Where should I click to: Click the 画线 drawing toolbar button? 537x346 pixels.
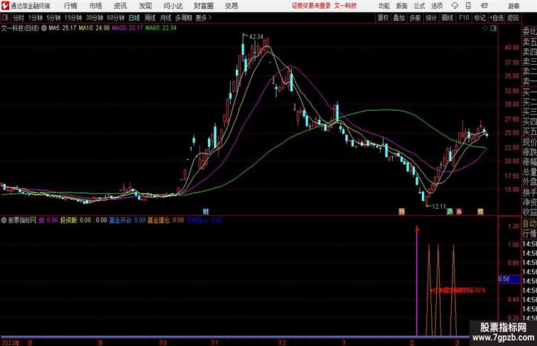[447, 18]
